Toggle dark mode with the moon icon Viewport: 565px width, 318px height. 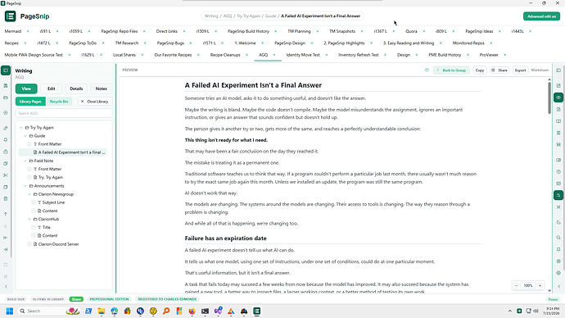pos(558,222)
